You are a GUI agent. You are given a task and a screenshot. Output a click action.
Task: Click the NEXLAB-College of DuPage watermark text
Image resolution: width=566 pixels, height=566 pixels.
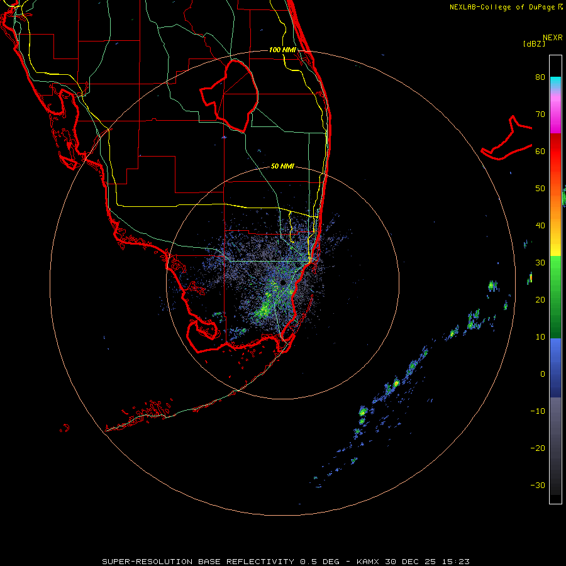pos(506,7)
